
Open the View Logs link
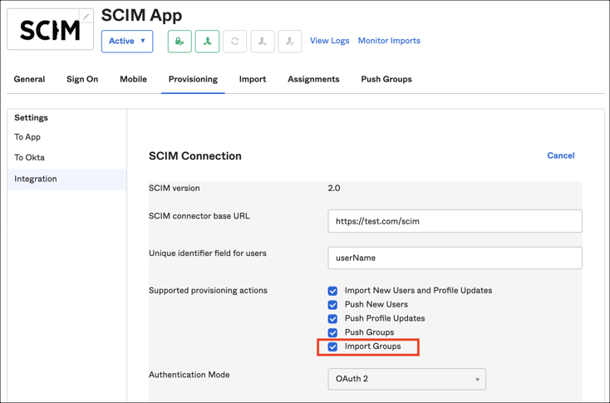329,41
